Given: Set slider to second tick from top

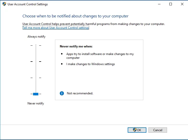Looking at the screenshot, I should coord(36,62).
